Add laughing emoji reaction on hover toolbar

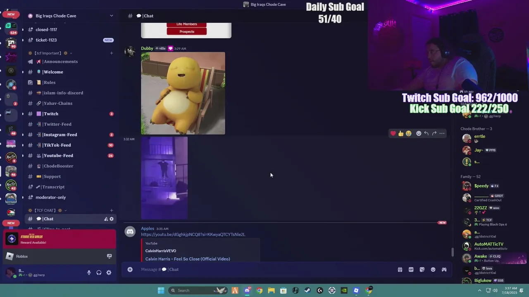[409, 133]
